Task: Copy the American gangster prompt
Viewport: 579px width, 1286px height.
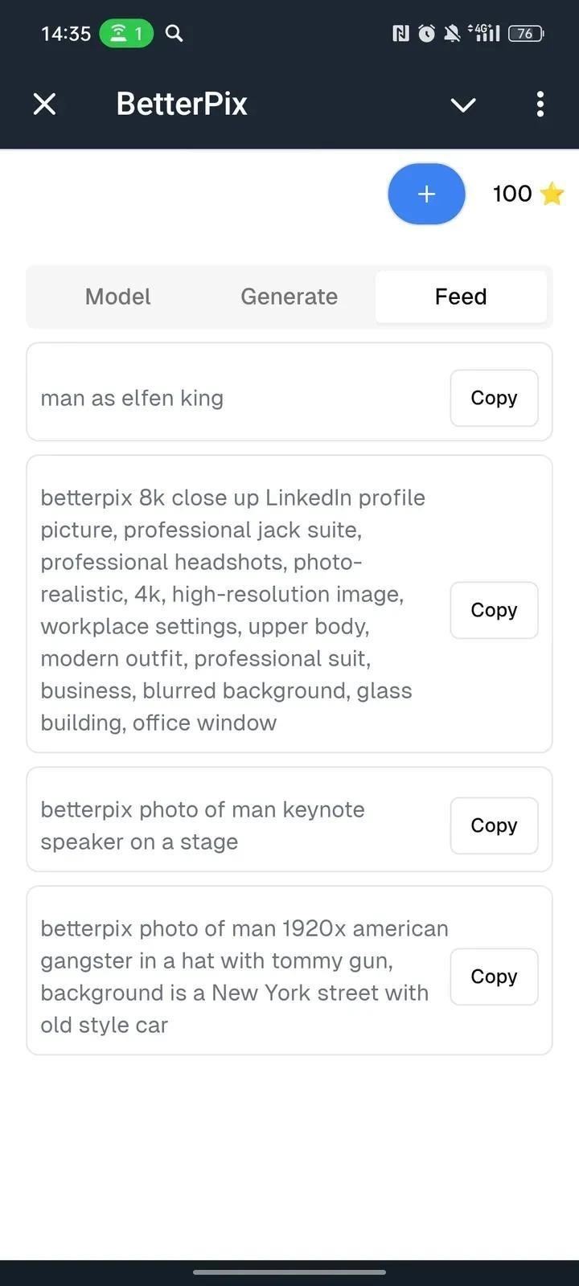Action: (x=494, y=977)
